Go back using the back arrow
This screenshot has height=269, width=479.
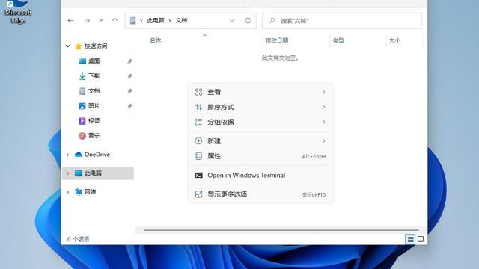point(71,21)
